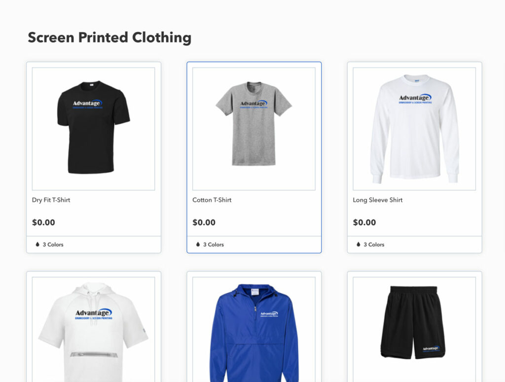Image resolution: width=505 pixels, height=382 pixels.
Task: Open the gray Cotton T-Shirt image
Action: pyautogui.click(x=254, y=129)
